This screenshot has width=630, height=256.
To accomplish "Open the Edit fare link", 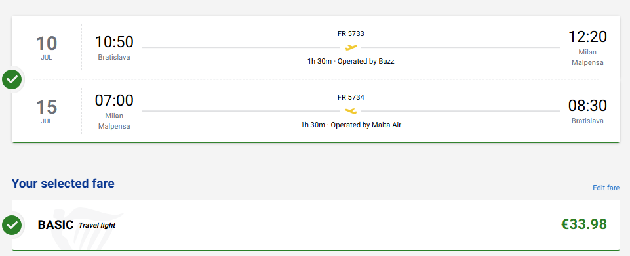I will 606,188.
